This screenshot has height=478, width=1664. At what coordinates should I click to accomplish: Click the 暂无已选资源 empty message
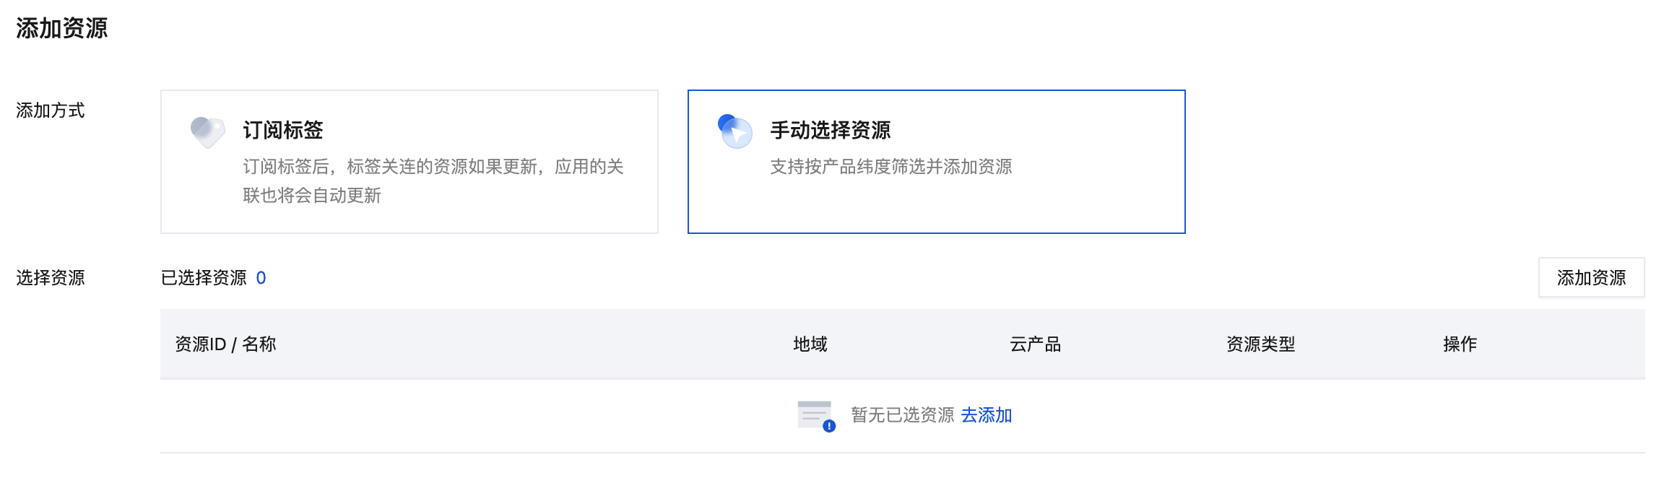[902, 415]
